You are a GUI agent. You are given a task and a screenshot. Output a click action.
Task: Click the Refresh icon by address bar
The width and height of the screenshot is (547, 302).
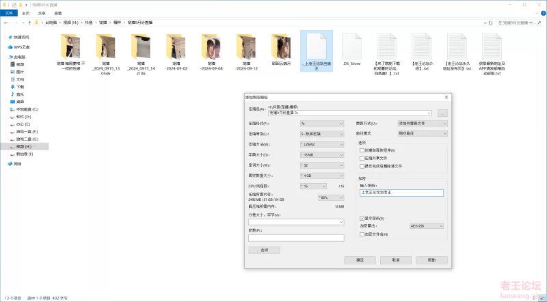490,23
